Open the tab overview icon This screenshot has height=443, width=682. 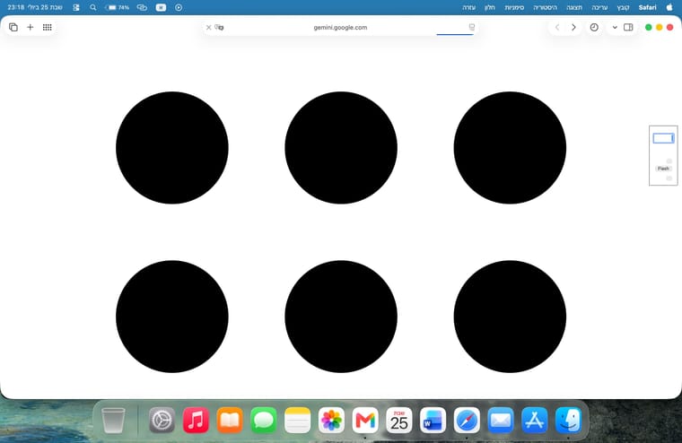pyautogui.click(x=13, y=27)
